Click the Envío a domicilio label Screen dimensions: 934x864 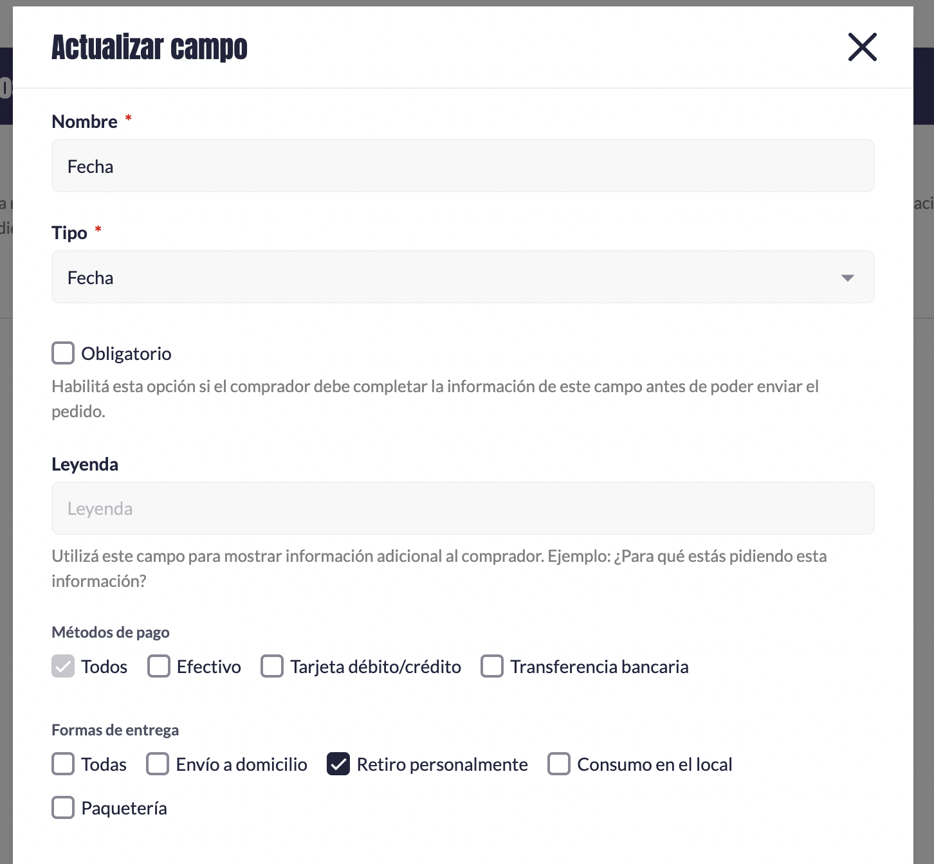click(241, 764)
